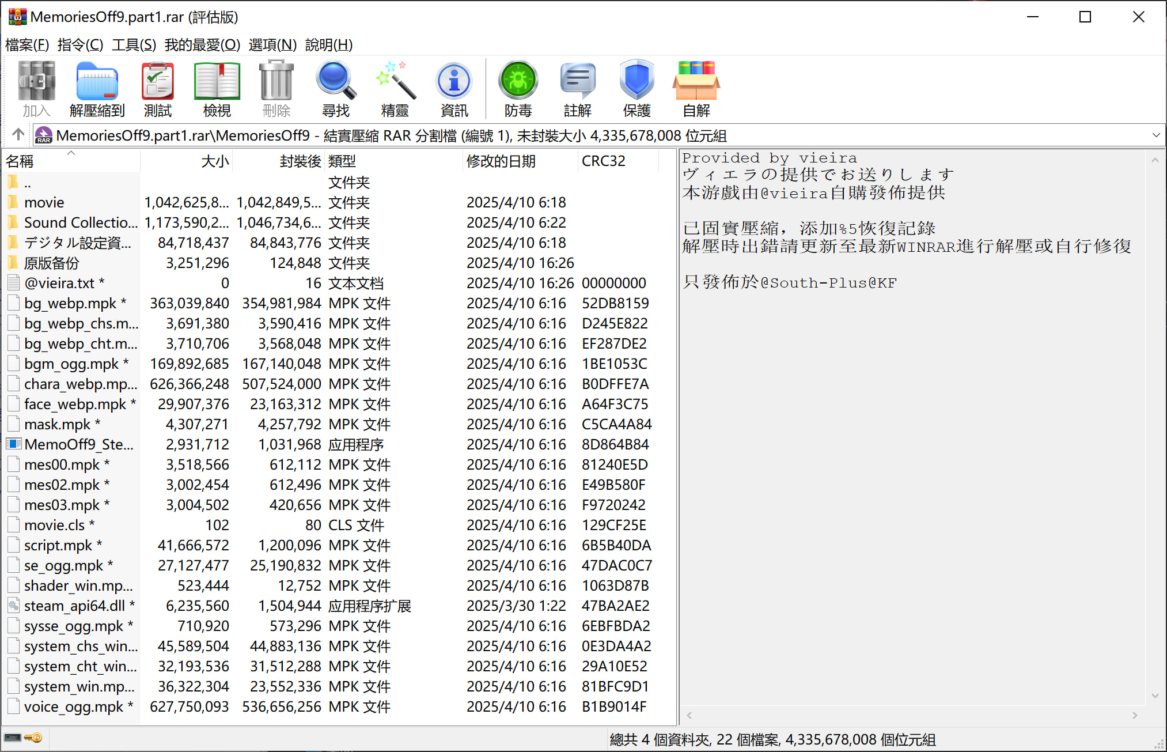Click the Delete (刪除) trash icon
The image size is (1167, 752).
276,89
